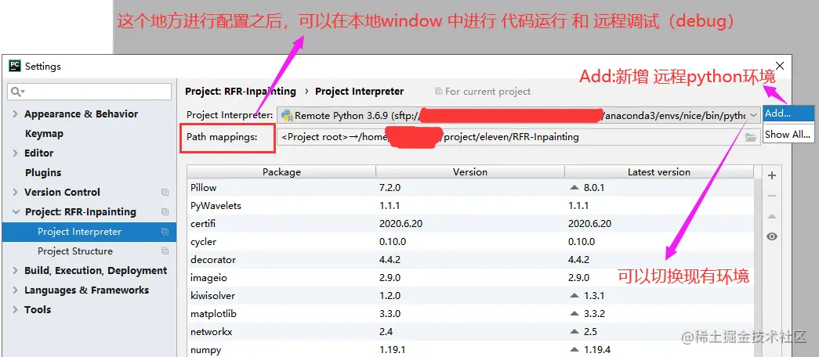This screenshot has width=819, height=357.
Task: Close the Settings dialog window
Action: click(x=780, y=66)
